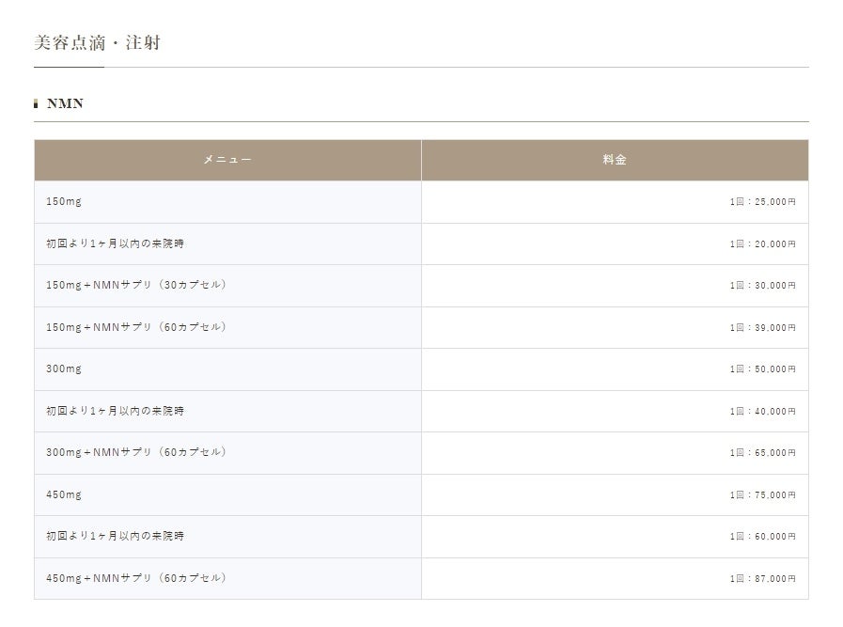This screenshot has width=843, height=627.
Task: Select the 料金 column header
Action: 615,160
